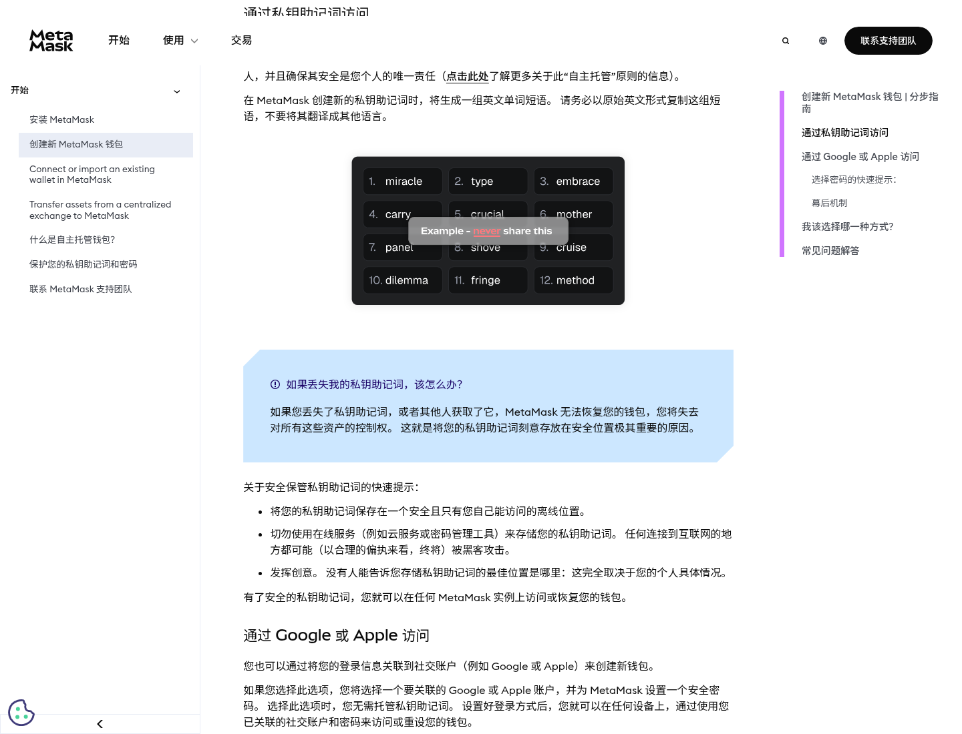Jump to 幕后机制 in contents
The height and width of the screenshot is (734, 962).
click(830, 204)
